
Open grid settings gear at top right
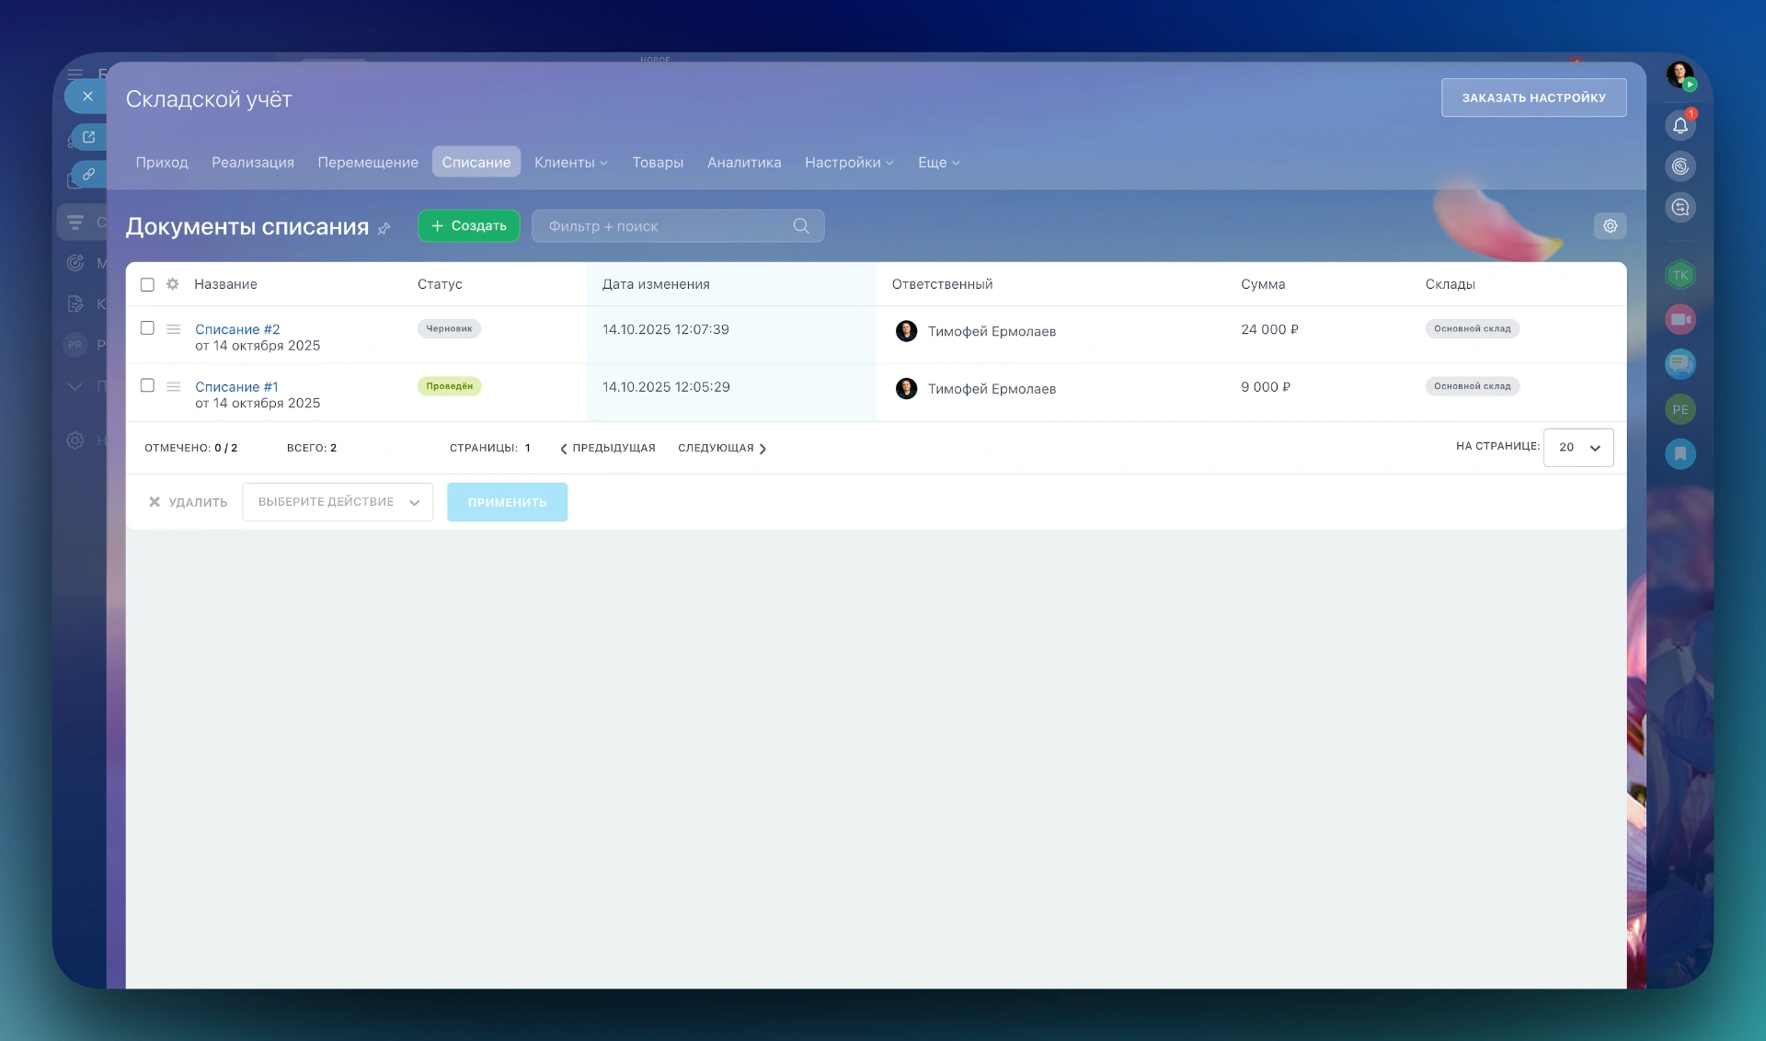point(1610,226)
